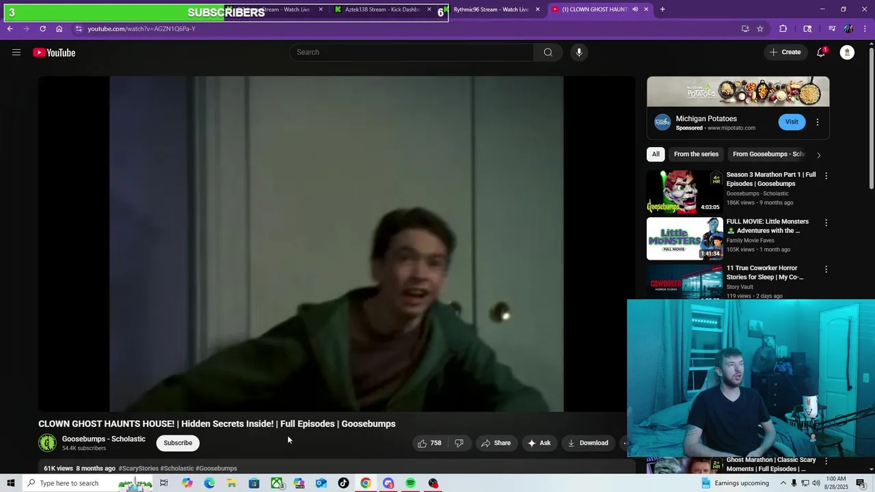The image size is (875, 492).
Task: Like the video with 758 likes
Action: point(429,443)
